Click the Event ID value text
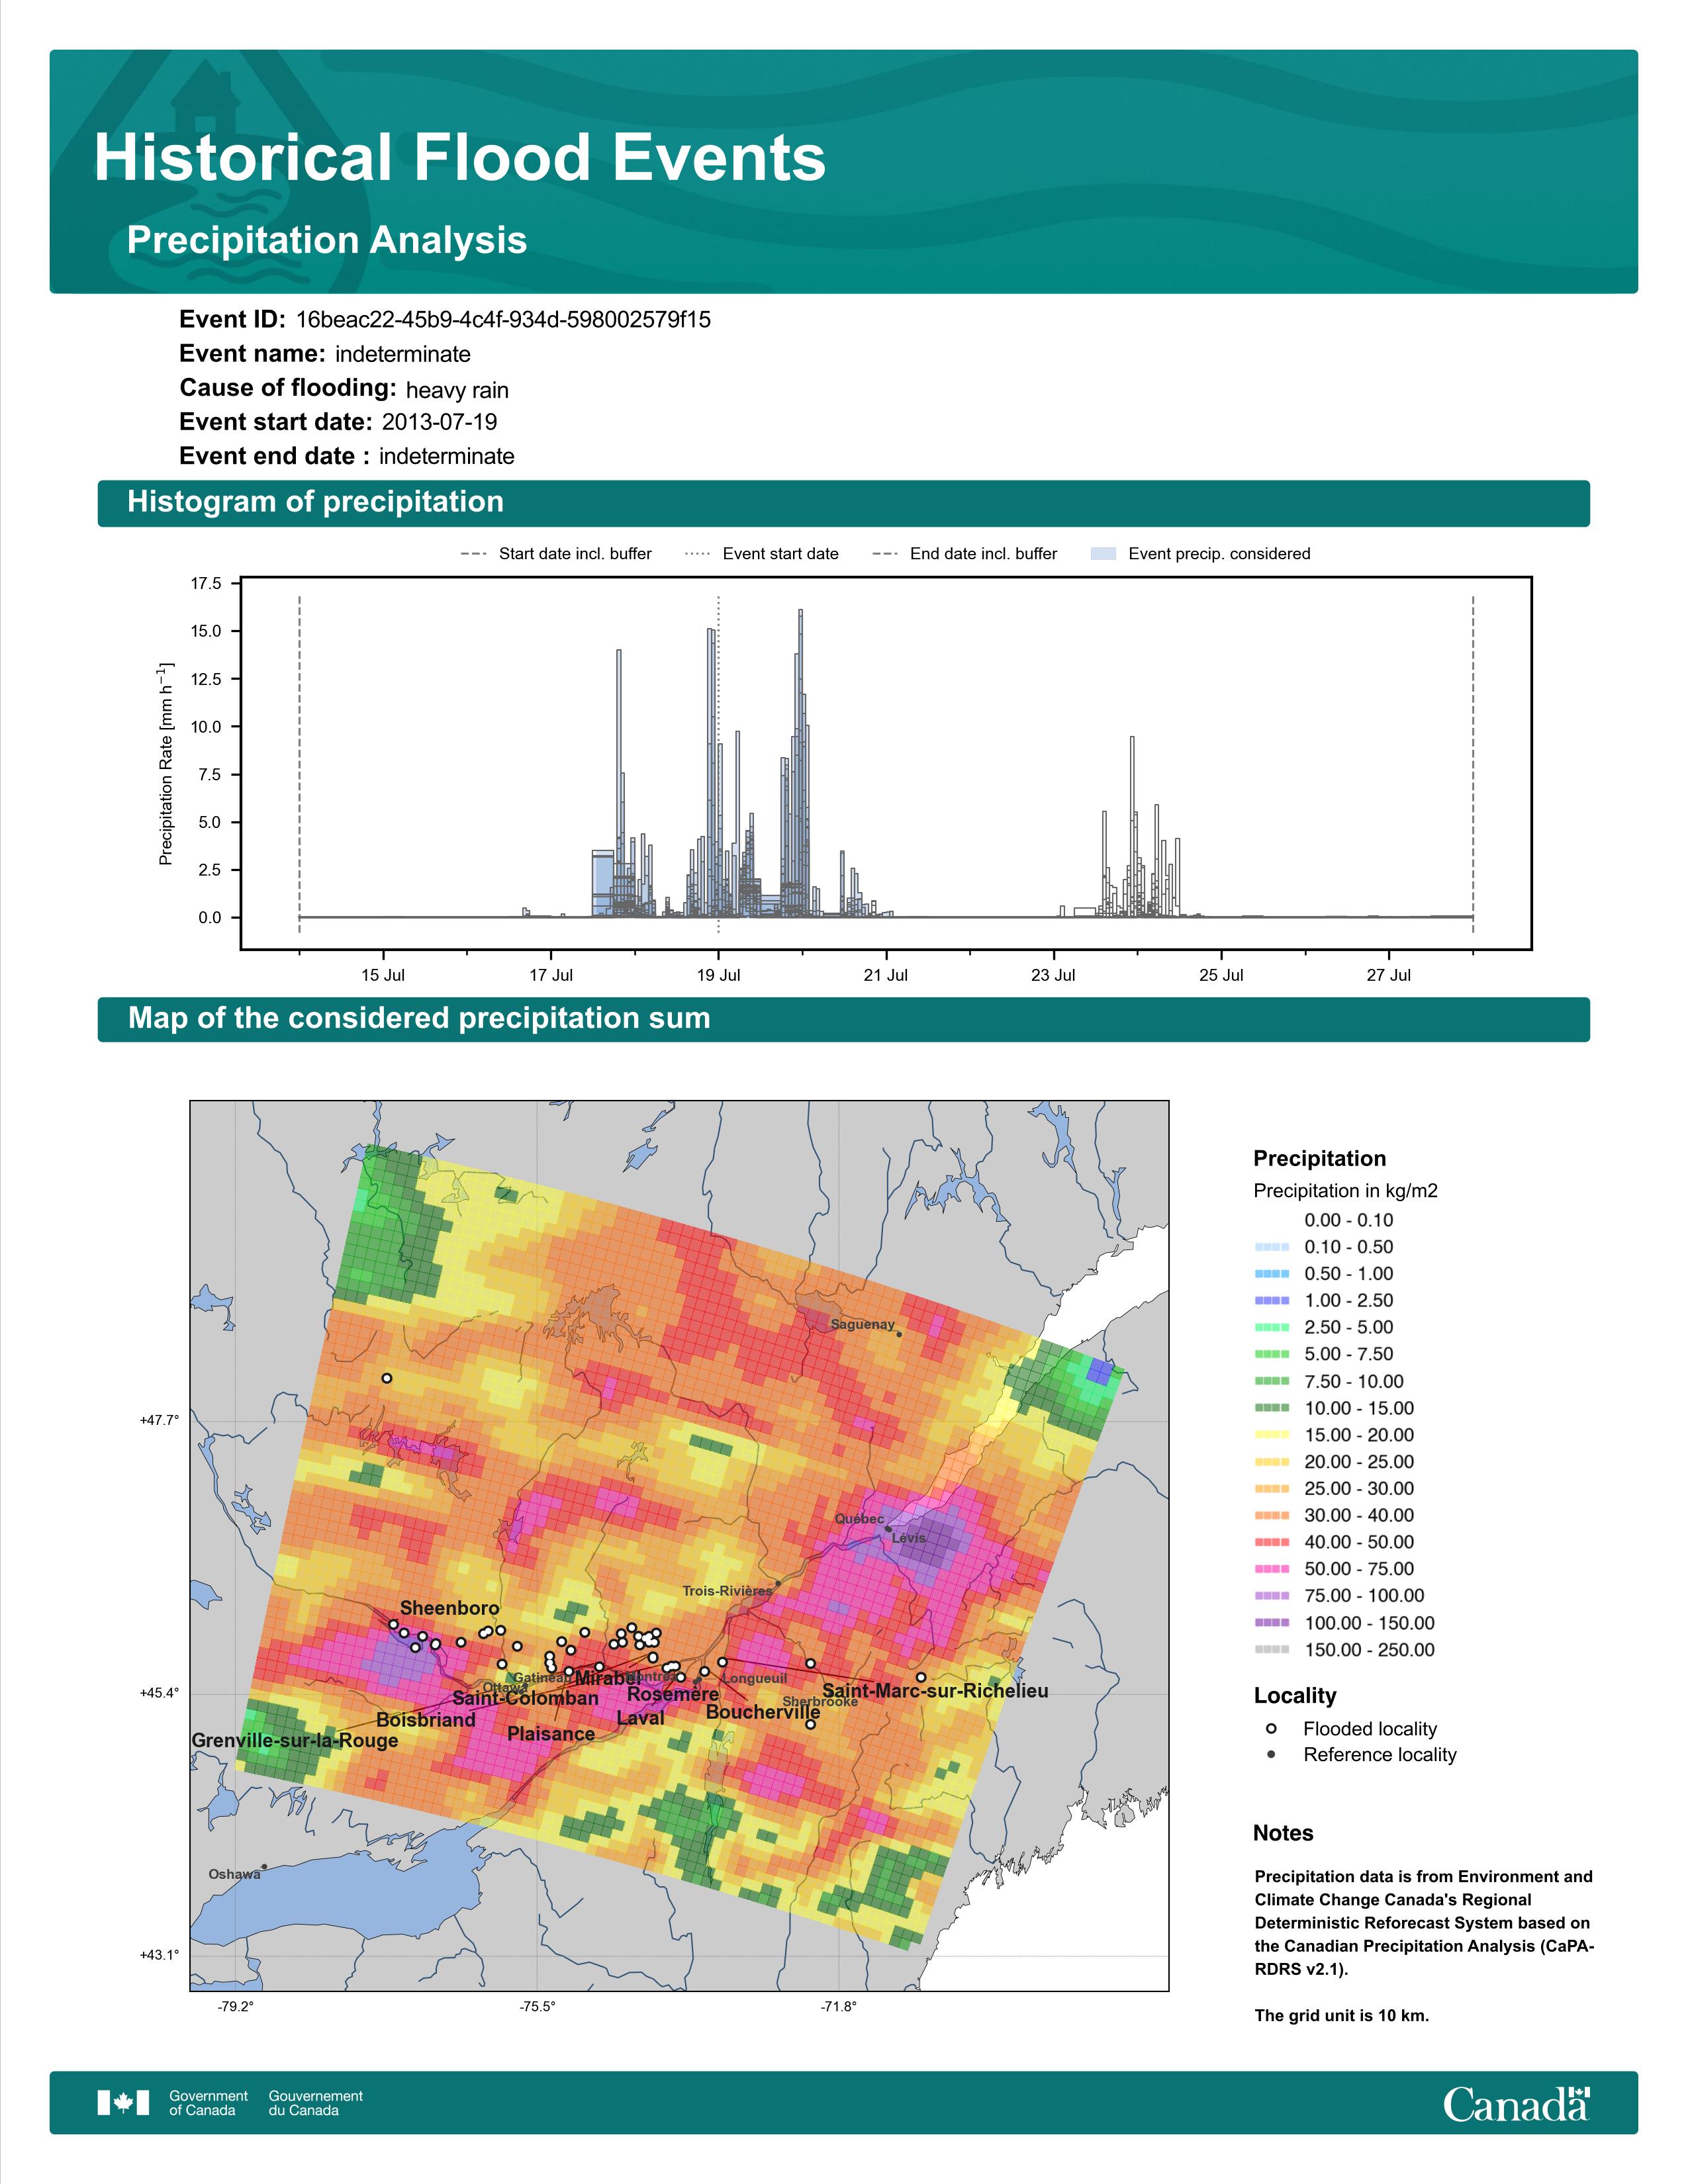The height and width of the screenshot is (2184, 1688). (x=503, y=320)
